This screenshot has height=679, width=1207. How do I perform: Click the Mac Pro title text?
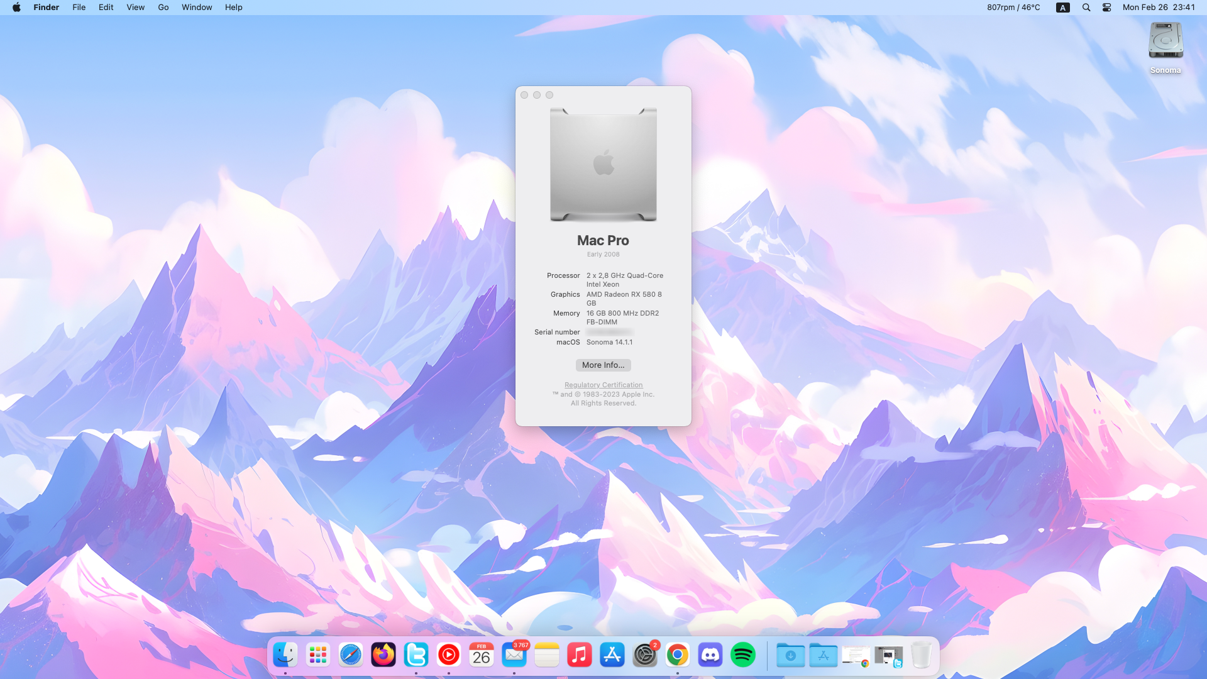click(x=603, y=241)
